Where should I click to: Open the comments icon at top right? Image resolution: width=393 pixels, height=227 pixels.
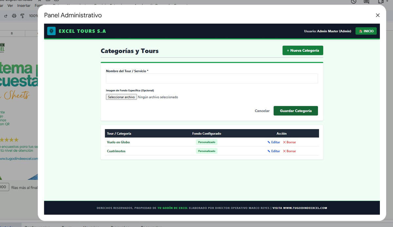click(366, 2)
